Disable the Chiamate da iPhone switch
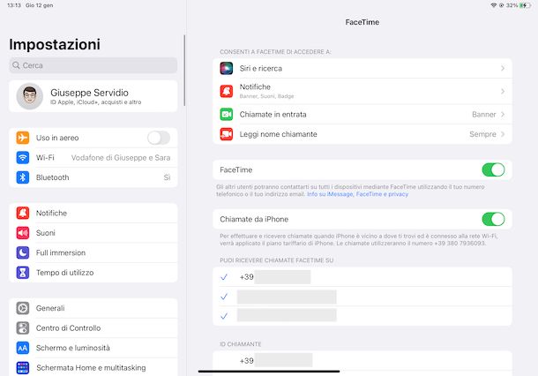 point(493,219)
